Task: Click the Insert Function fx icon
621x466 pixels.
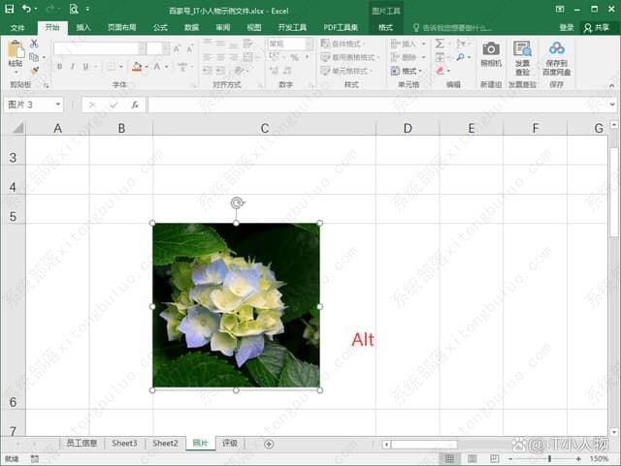Action: (134, 105)
